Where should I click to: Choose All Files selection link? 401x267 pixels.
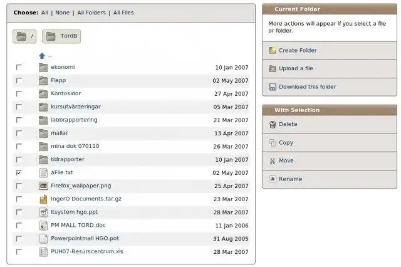pyautogui.click(x=123, y=13)
